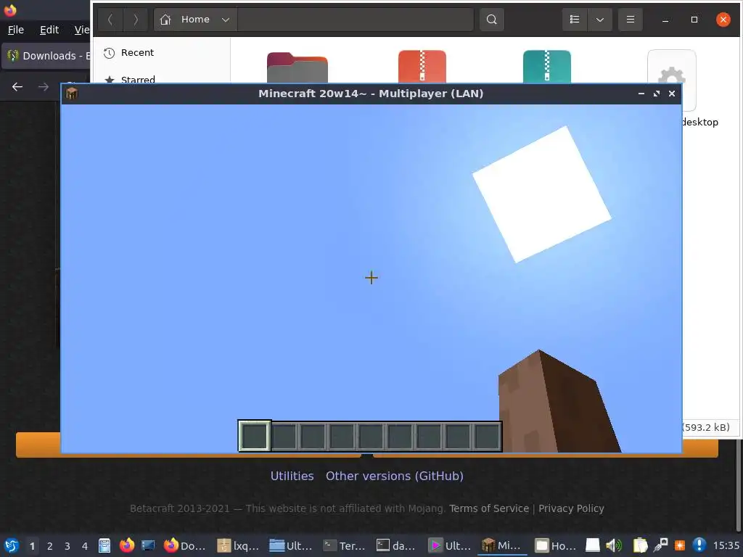Image resolution: width=743 pixels, height=557 pixels.
Task: Select the teal archive file in file manager
Action: point(547,66)
